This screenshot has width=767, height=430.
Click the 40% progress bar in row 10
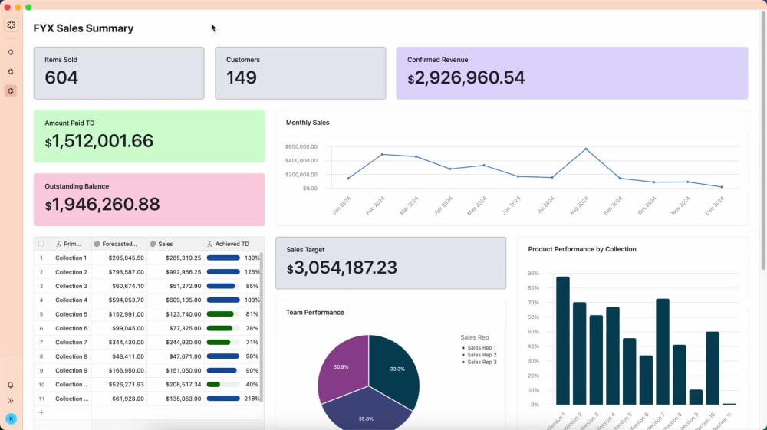coord(223,385)
